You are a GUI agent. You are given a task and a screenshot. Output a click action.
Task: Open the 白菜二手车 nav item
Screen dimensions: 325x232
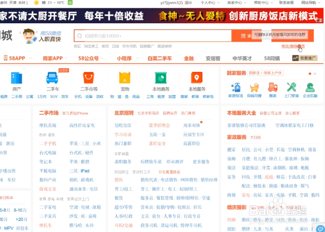coord(159,58)
